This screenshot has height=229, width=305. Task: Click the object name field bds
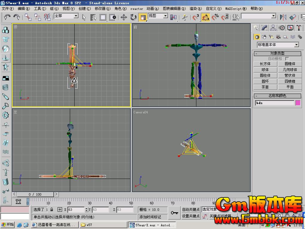pos(275,103)
